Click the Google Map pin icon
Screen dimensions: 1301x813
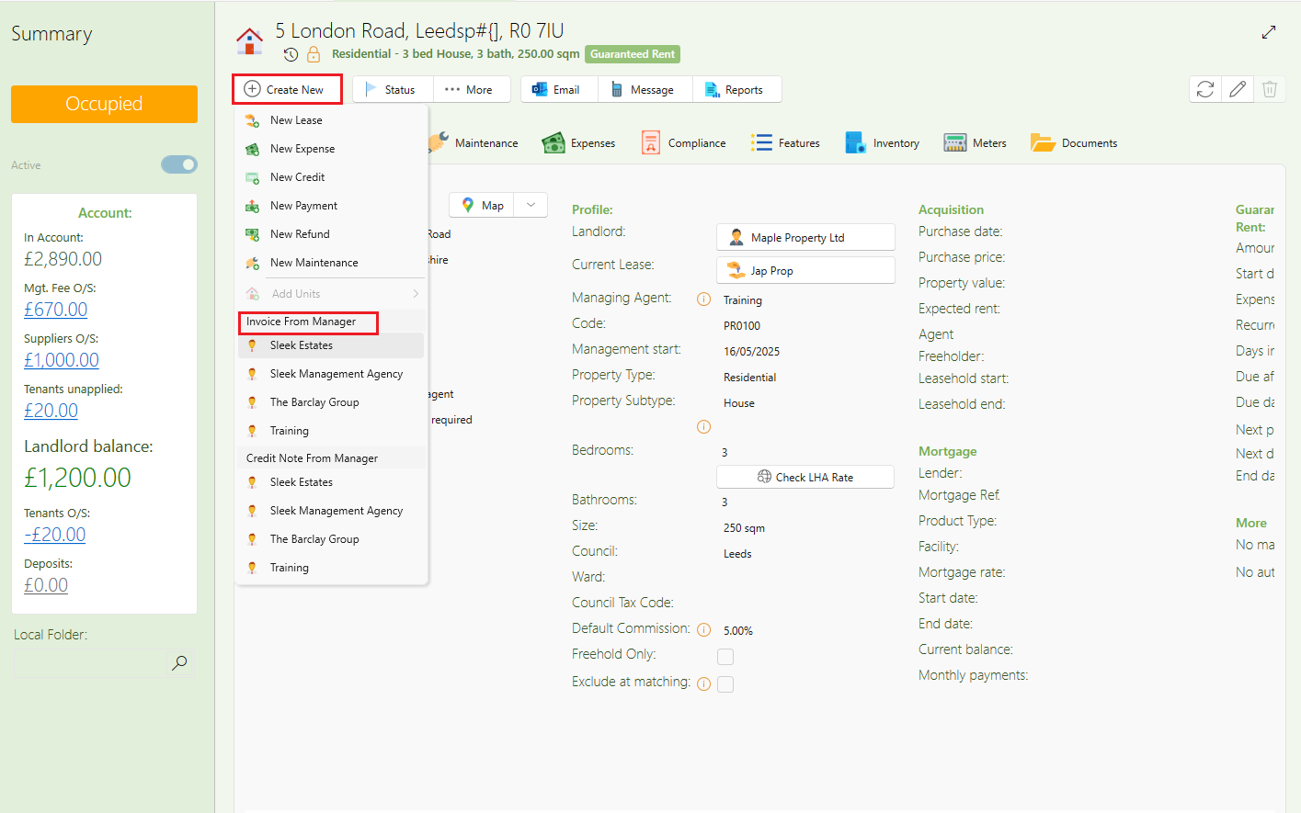468,205
